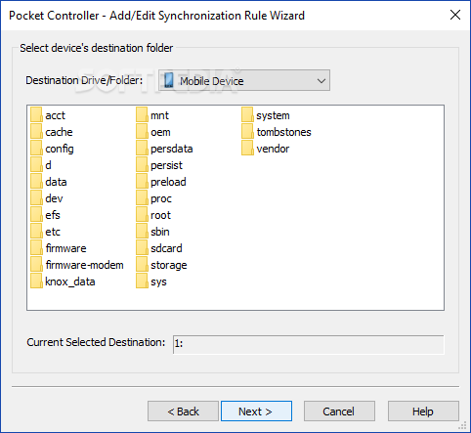This screenshot has height=433, width=471.
Task: Select the preload folder icon
Action: [142, 182]
